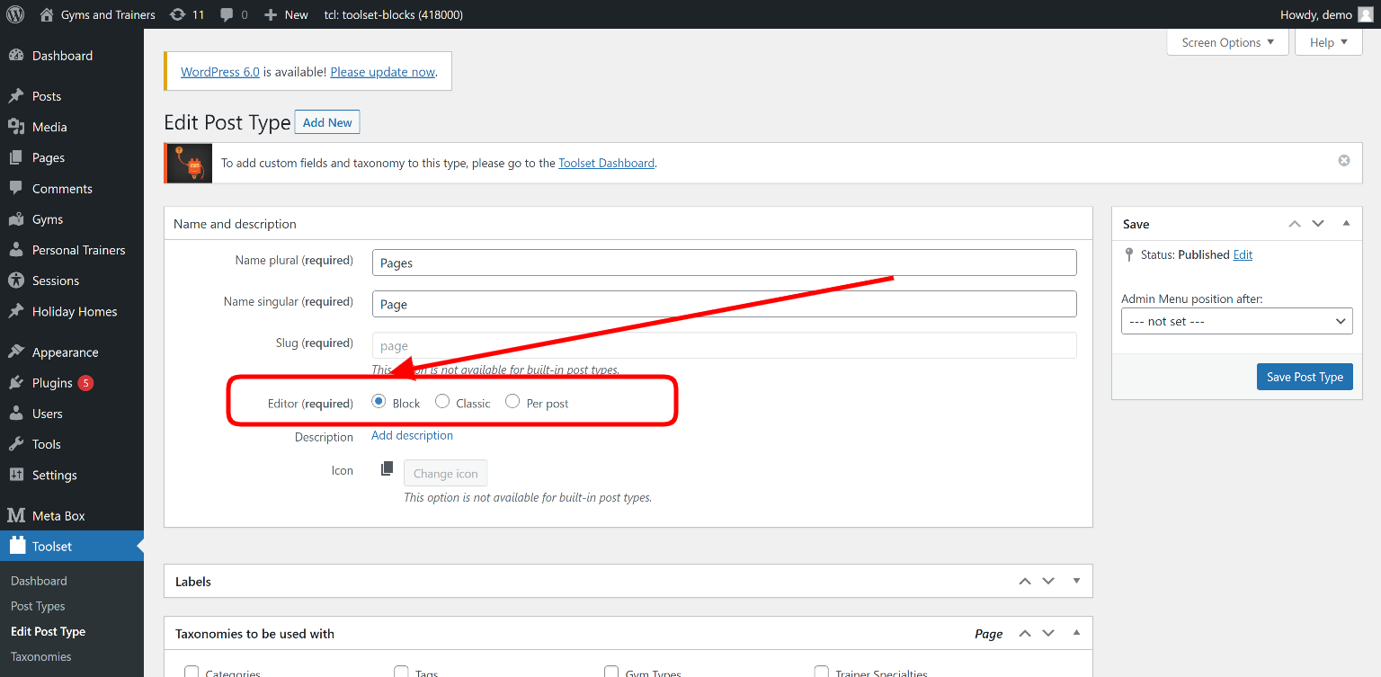Viewport: 1381px width, 677px height.
Task: Open the Screen Options panel
Action: point(1228,42)
